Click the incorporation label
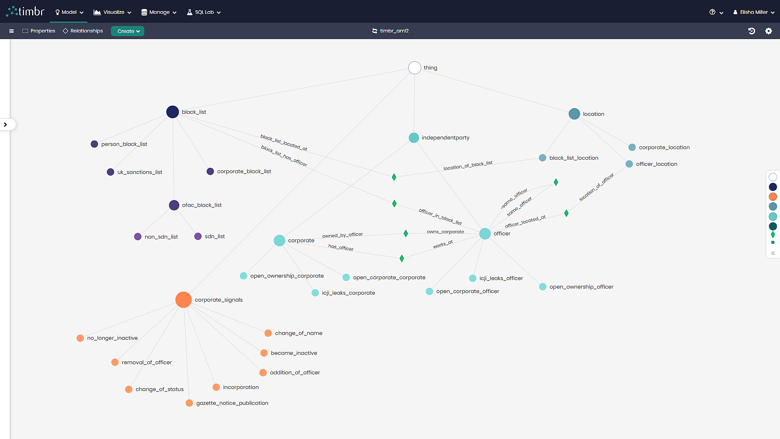Image resolution: width=780 pixels, height=439 pixels. (x=241, y=387)
